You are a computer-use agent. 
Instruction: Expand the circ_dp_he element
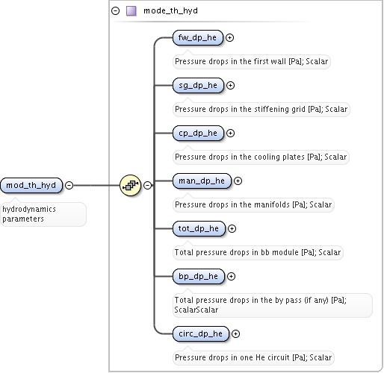tap(235, 333)
